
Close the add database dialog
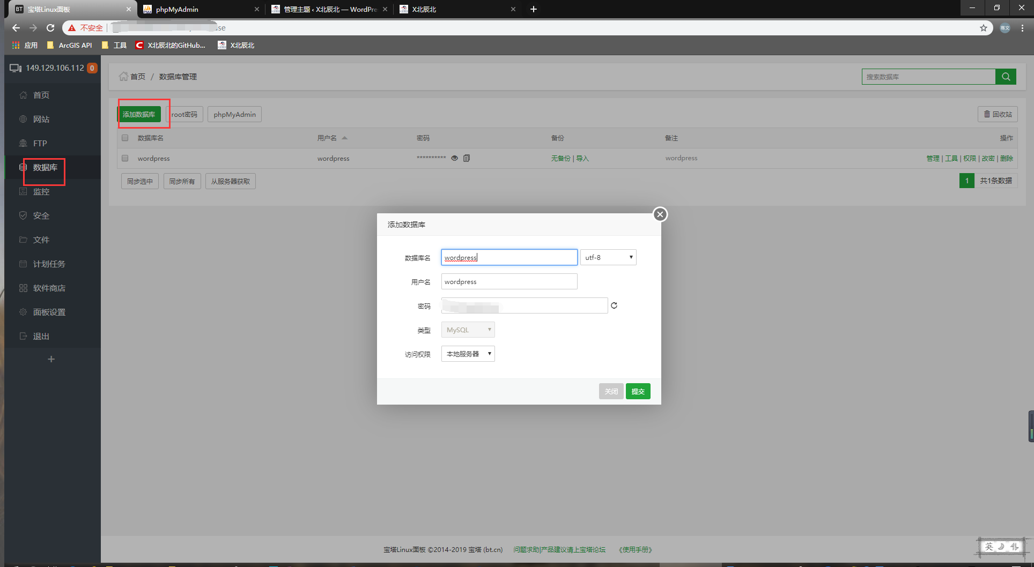[660, 214]
